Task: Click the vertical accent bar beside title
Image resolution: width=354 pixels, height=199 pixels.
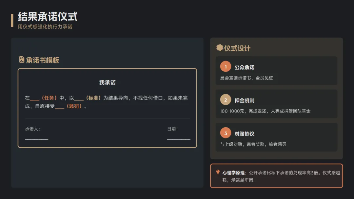Action: [x=12, y=20]
